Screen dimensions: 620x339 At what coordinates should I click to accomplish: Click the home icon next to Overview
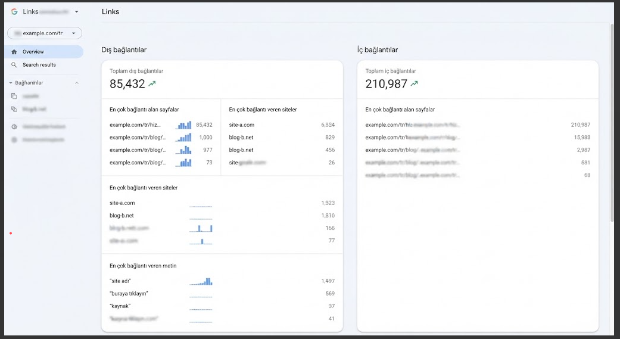pos(14,52)
